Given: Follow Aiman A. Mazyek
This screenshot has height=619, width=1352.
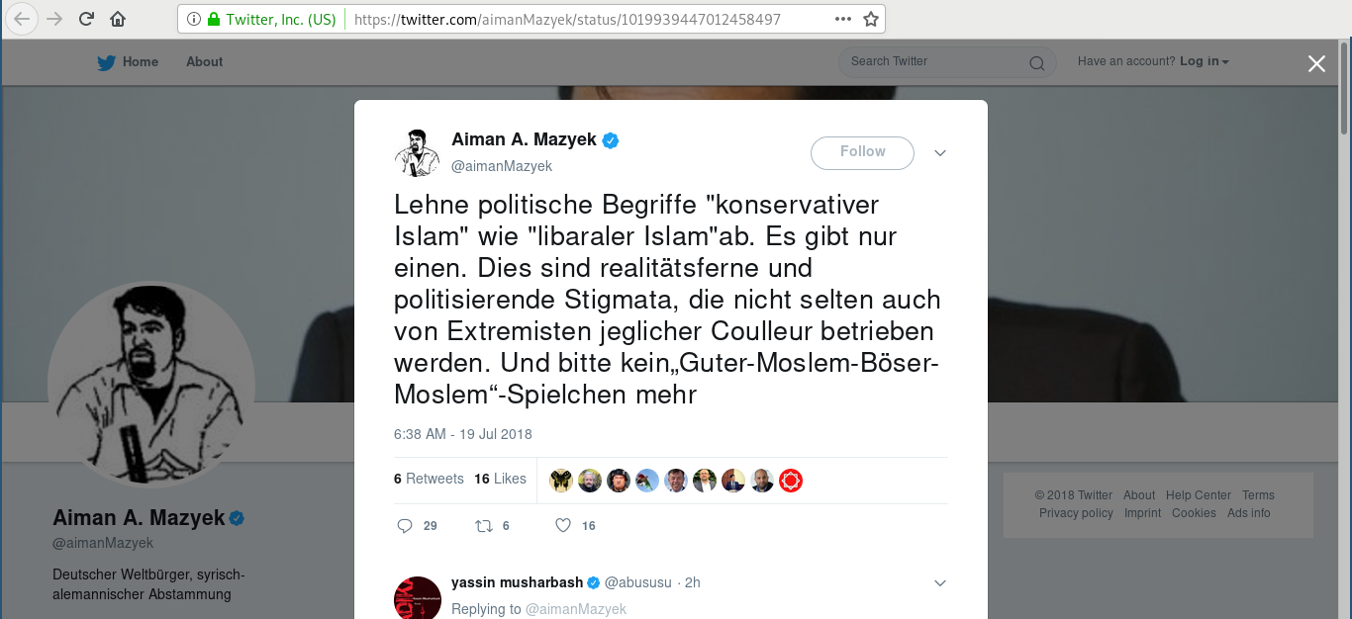Looking at the screenshot, I should tap(862, 152).
